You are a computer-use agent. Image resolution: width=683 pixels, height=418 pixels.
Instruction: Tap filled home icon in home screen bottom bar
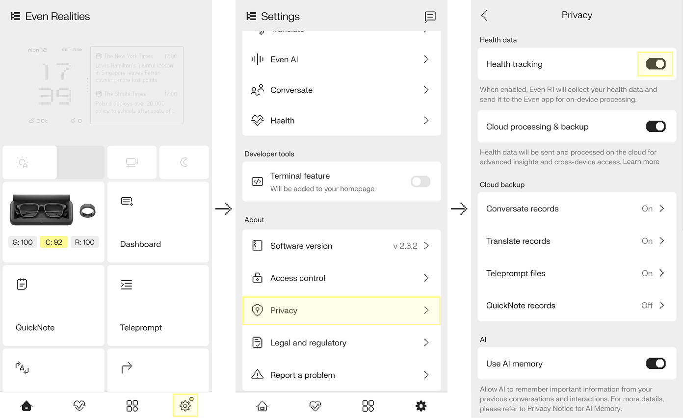(26, 406)
